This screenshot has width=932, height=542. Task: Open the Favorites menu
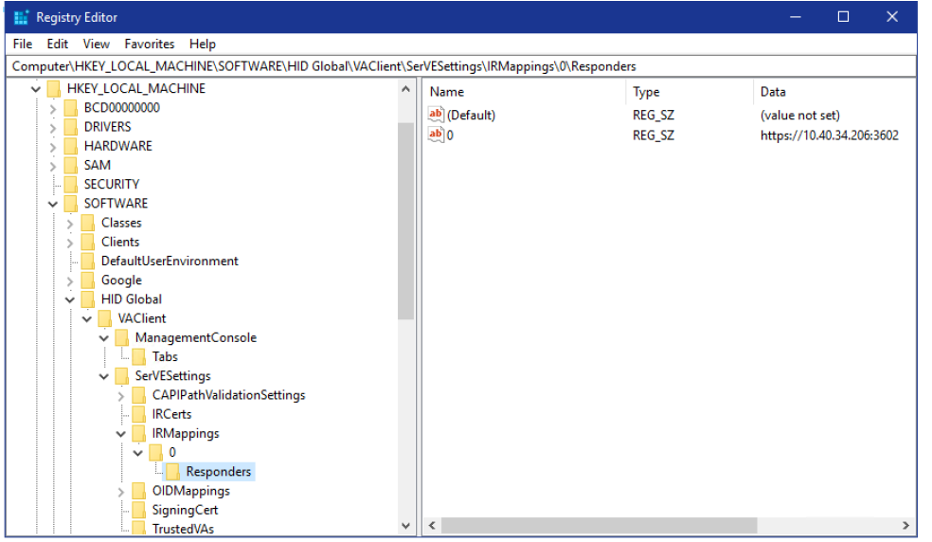click(150, 44)
